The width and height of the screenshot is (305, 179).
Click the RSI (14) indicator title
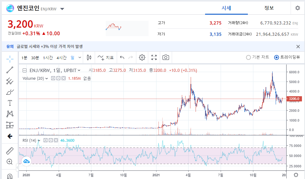click(29, 140)
